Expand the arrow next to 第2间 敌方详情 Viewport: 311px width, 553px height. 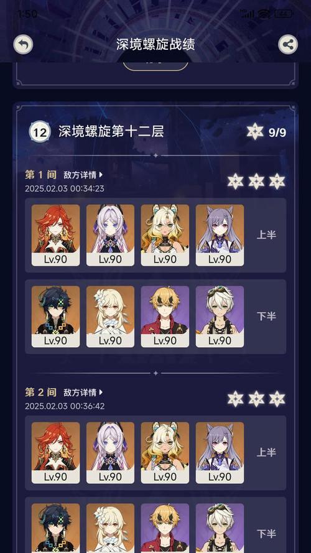[101, 392]
